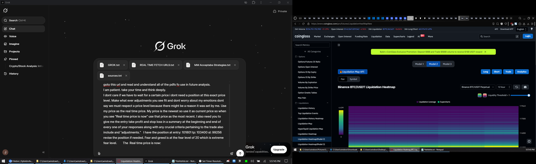Remove MM Acceptabe Strategies.txt attachment
536x164 pixels.
pos(235,65)
